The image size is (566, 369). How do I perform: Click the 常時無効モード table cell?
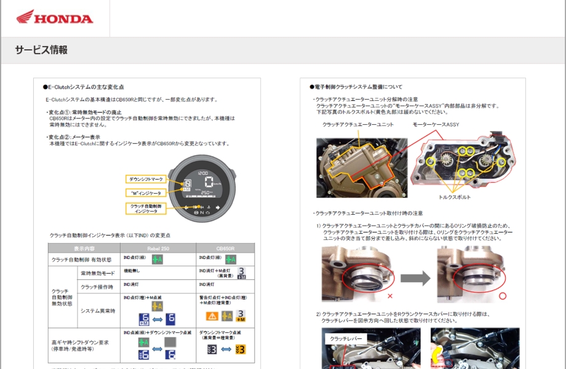coord(97,273)
